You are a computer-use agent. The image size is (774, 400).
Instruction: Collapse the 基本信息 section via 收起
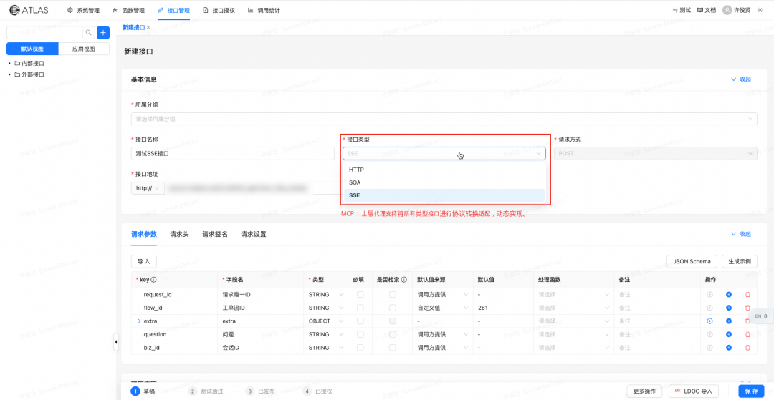click(740, 79)
